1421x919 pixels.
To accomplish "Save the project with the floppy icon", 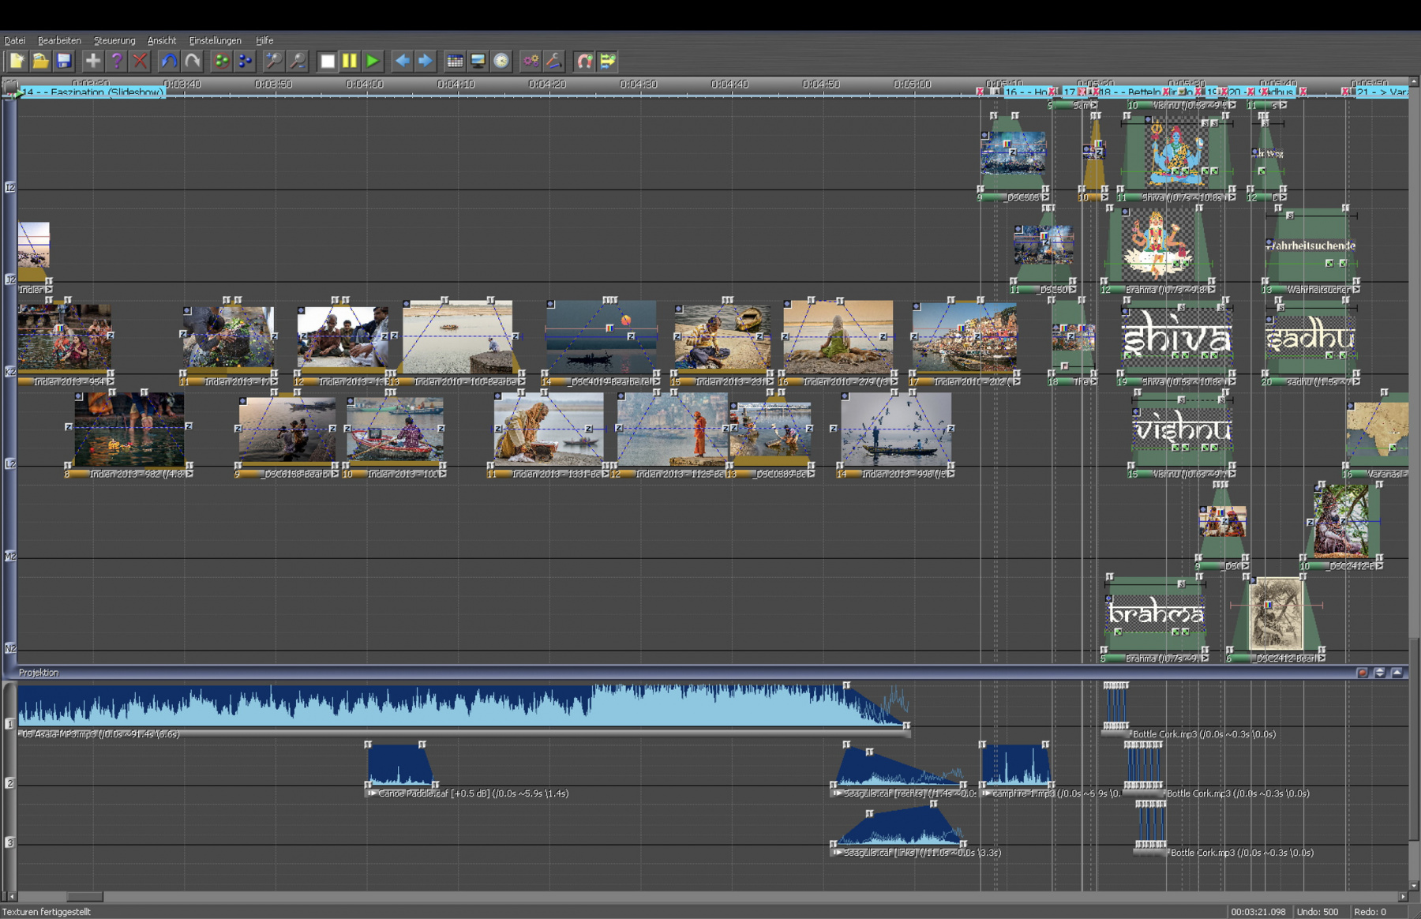I will tap(64, 61).
